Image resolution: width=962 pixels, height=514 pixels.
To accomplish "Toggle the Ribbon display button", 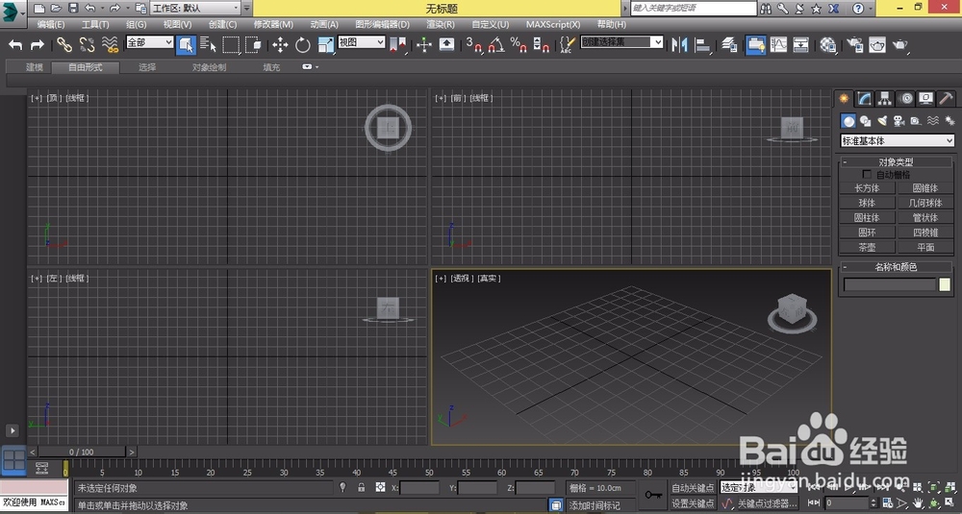I will [x=756, y=45].
